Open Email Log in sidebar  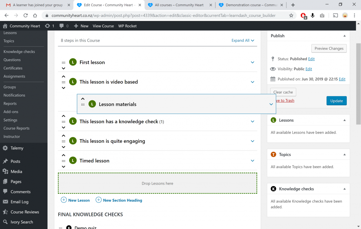[x=19, y=202]
